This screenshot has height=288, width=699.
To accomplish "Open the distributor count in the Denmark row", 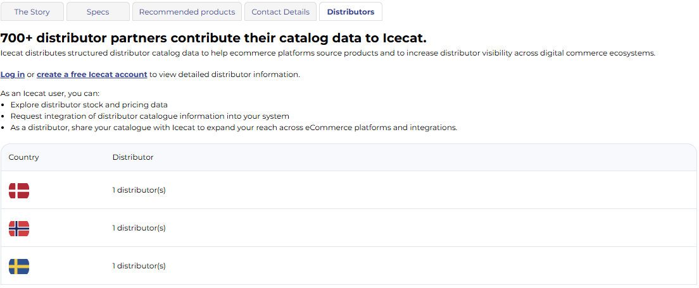I will click(x=139, y=190).
